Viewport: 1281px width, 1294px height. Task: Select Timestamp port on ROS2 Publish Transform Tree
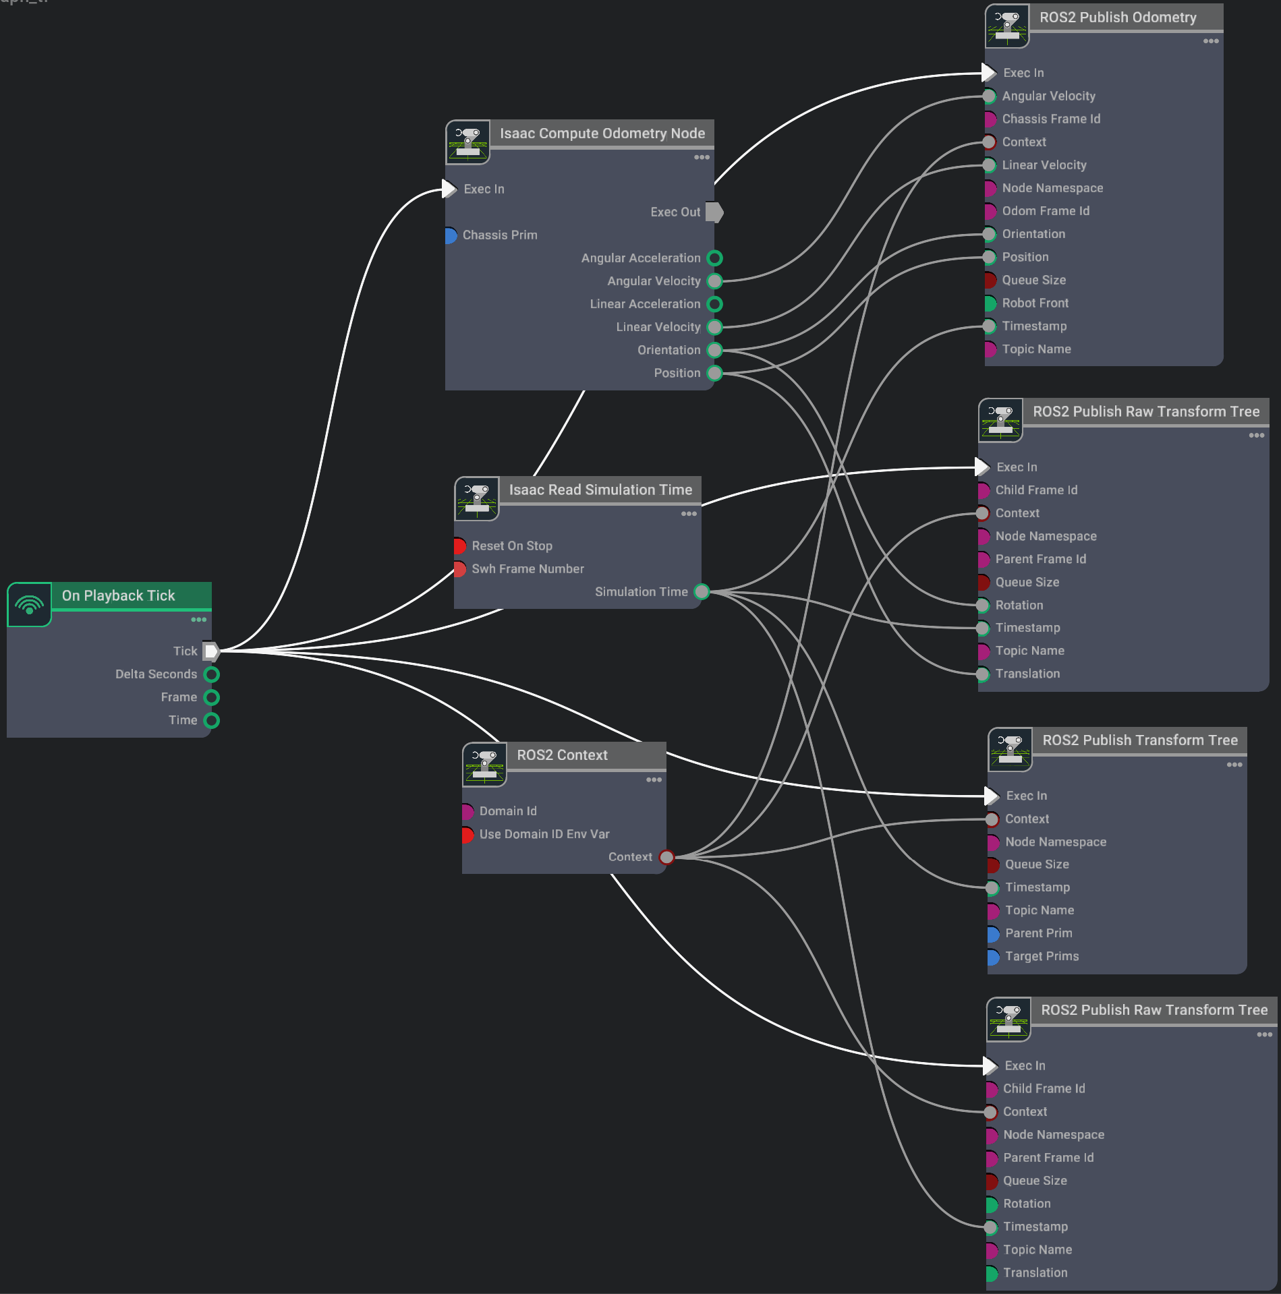(993, 887)
